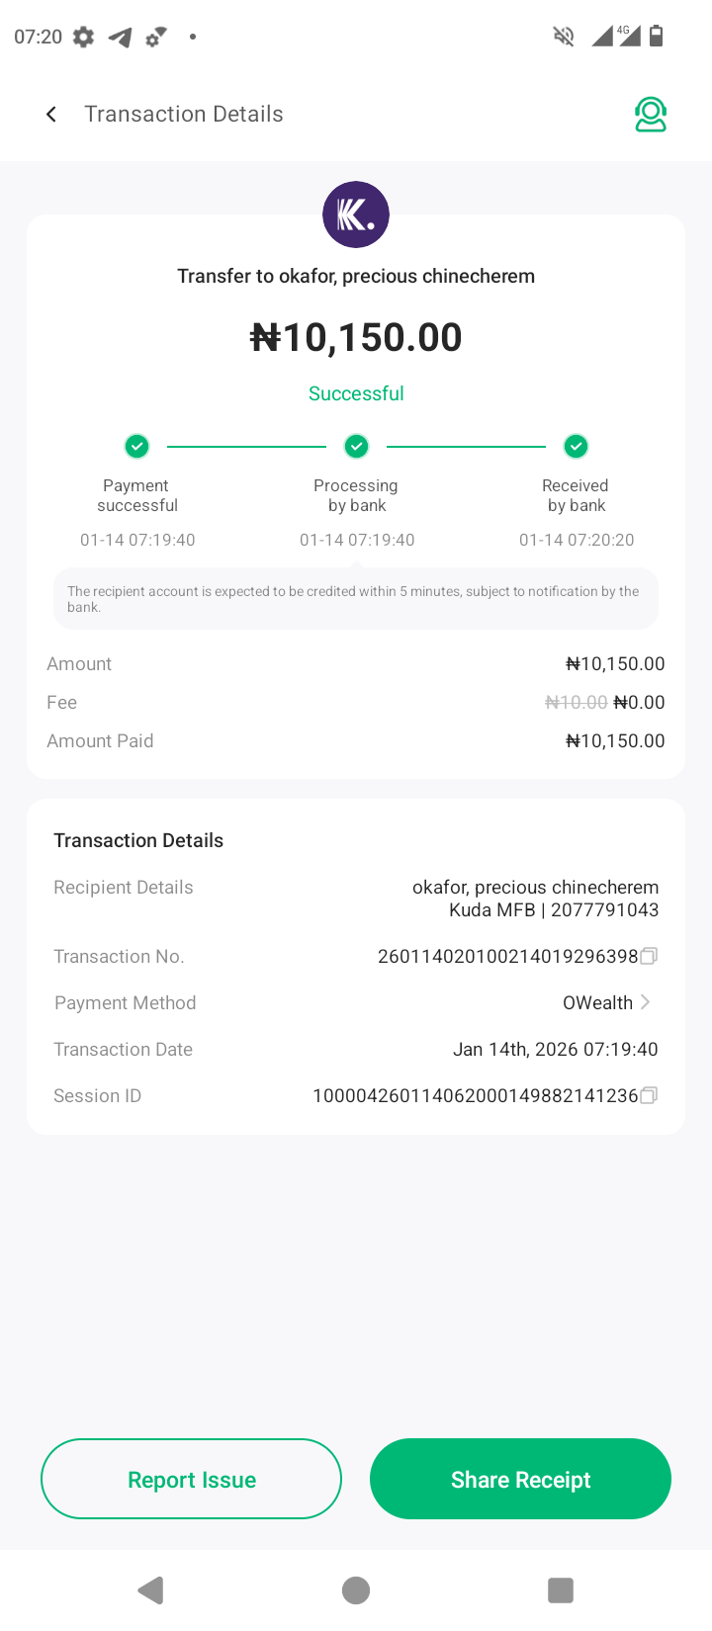712x1631 pixels.
Task: Tap the Successful status text
Action: tap(356, 393)
